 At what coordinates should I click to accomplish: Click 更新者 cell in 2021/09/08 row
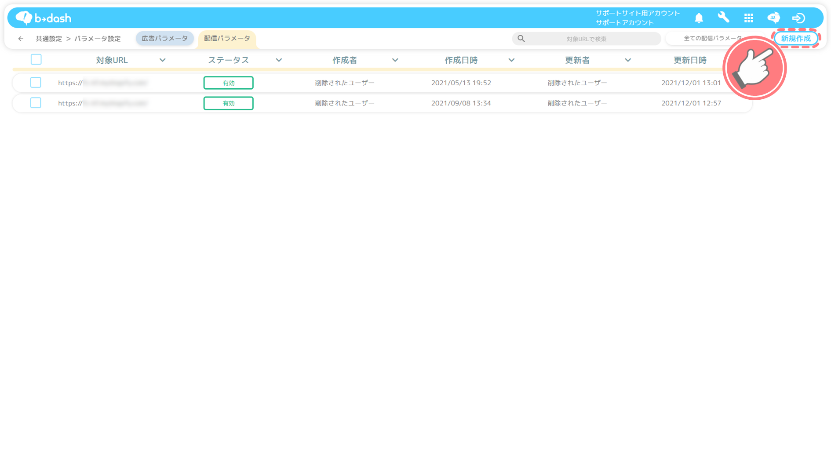click(x=577, y=103)
